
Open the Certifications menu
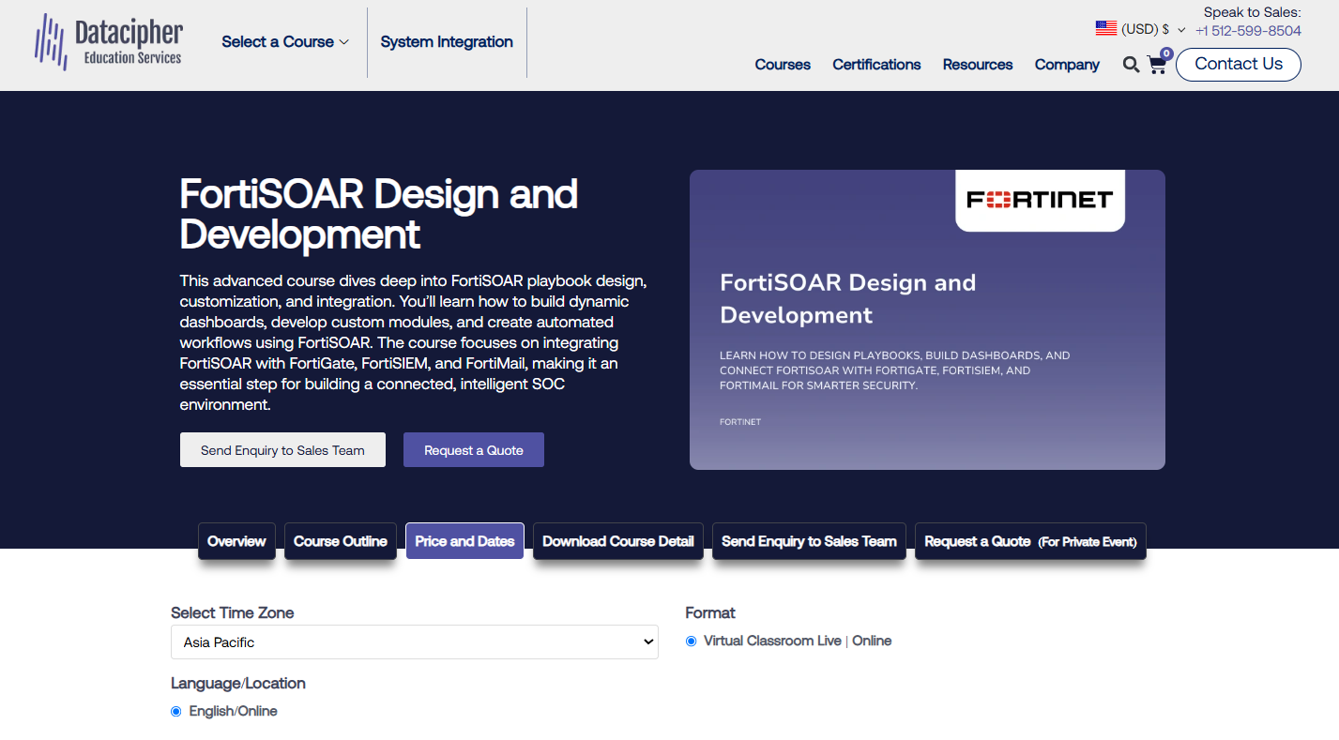click(x=876, y=65)
